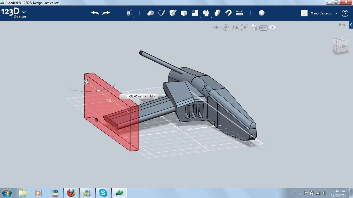353x198 pixels.
Task: Open the Modify tool menu
Action: [x=184, y=13]
